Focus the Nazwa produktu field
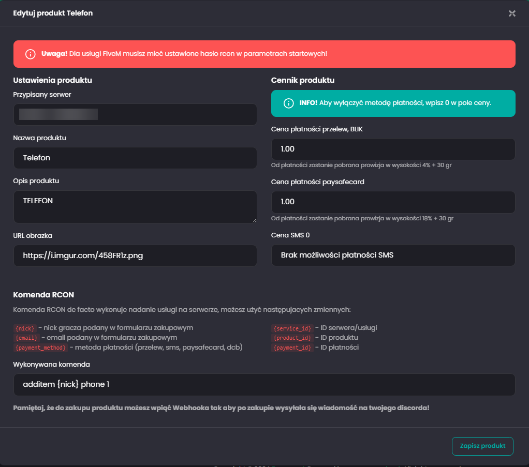The height and width of the screenshot is (467, 529). pos(135,158)
